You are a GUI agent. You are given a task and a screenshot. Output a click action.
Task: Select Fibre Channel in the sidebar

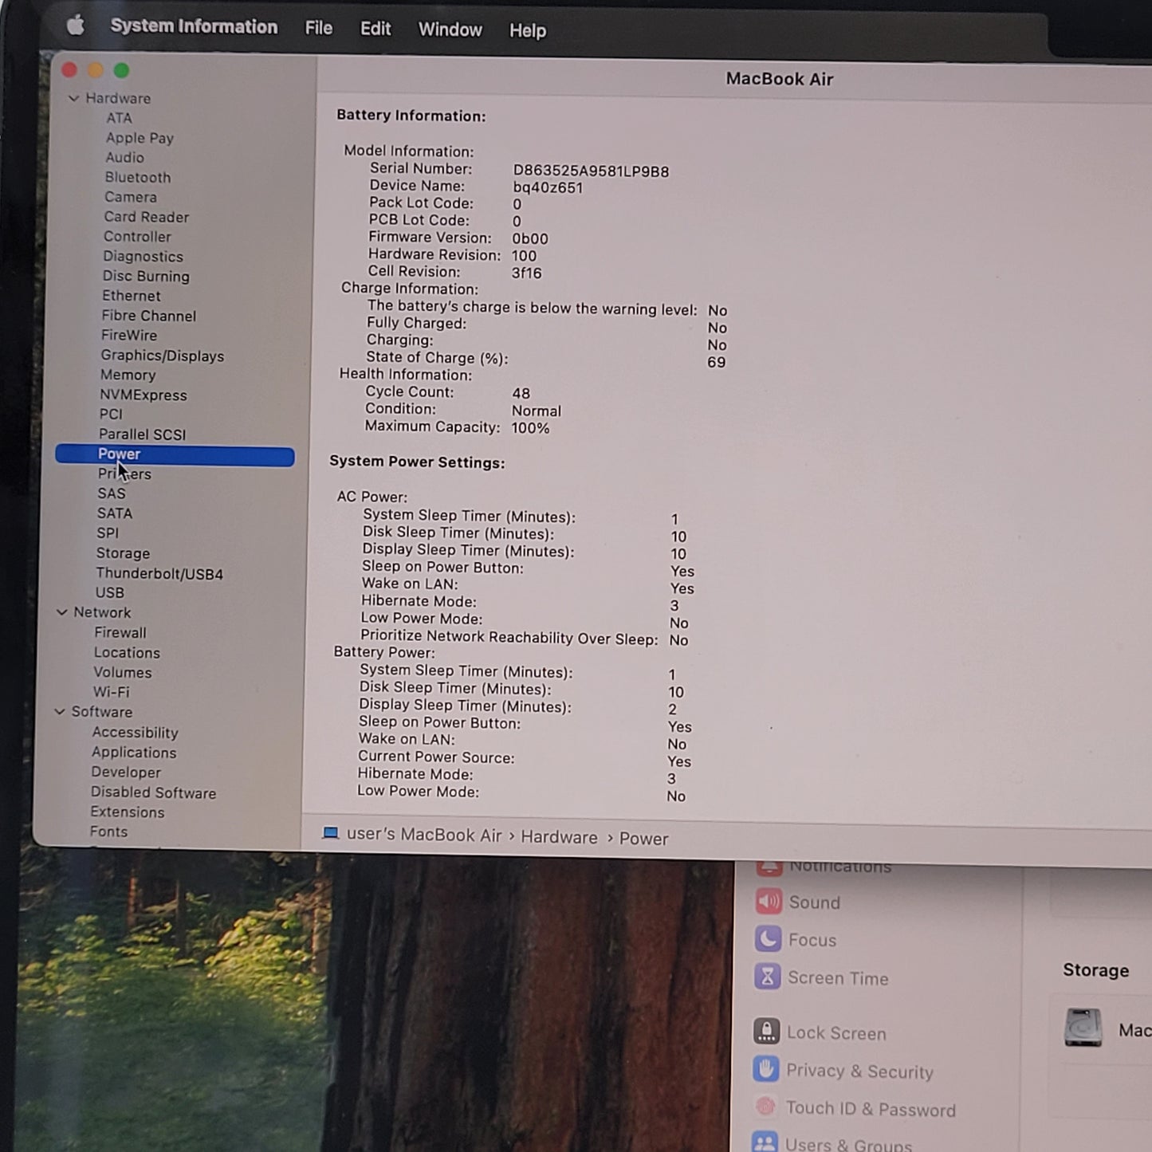(148, 316)
